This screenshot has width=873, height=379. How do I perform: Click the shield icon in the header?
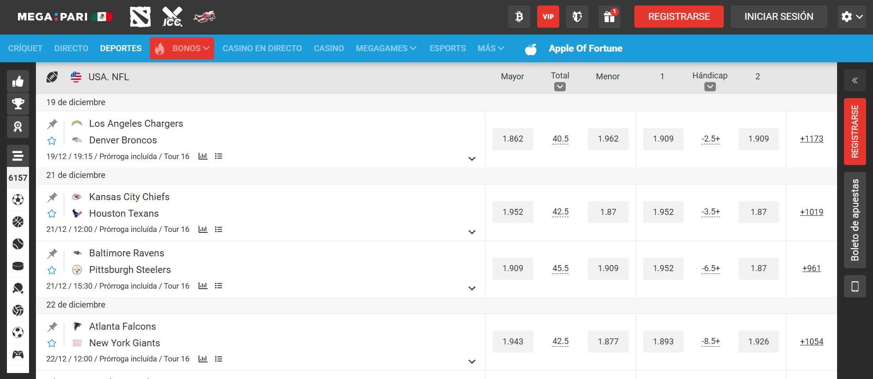(577, 17)
